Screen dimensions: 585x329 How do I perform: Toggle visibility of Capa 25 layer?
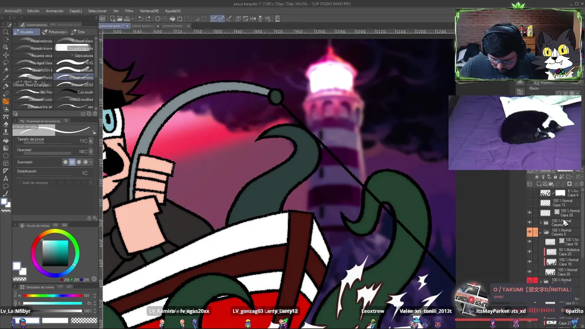click(530, 252)
